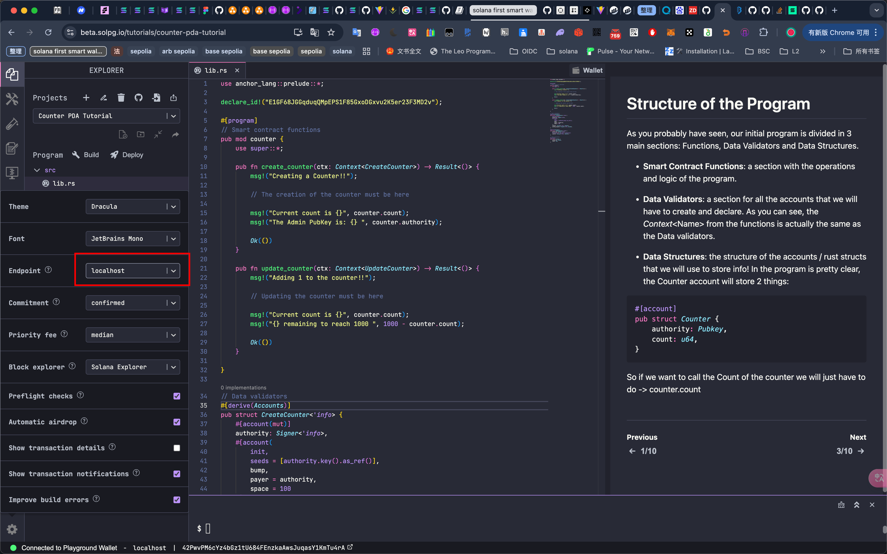Open the Priority fee median dropdown
This screenshot has width=887, height=554.
(x=133, y=335)
